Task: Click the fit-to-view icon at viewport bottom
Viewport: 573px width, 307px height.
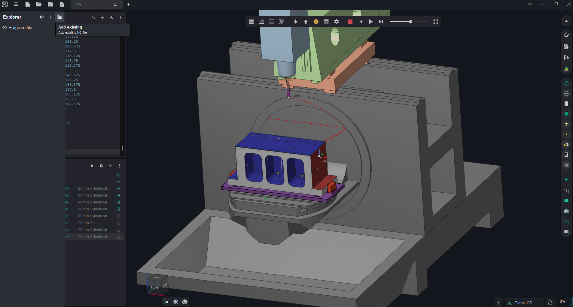Action: pyautogui.click(x=167, y=302)
